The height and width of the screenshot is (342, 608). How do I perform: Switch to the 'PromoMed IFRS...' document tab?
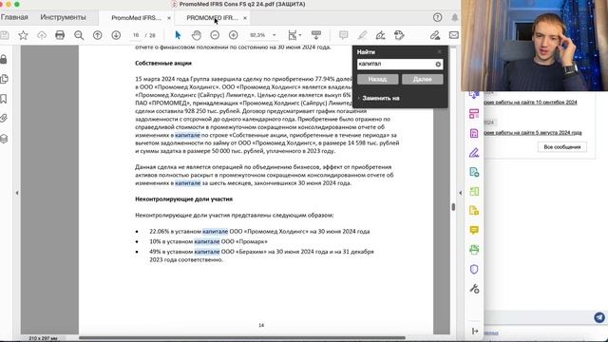[136, 18]
